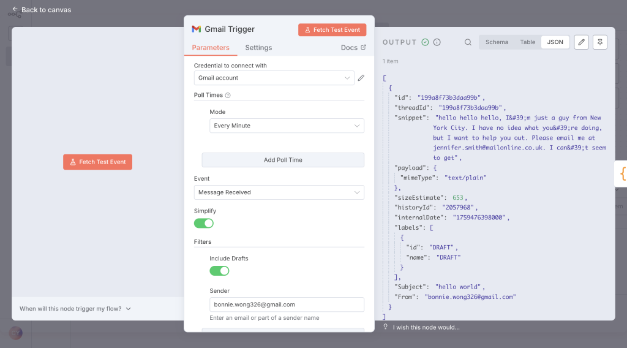The image size is (627, 348).
Task: Click the threadId value in JSON output
Action: point(470,108)
